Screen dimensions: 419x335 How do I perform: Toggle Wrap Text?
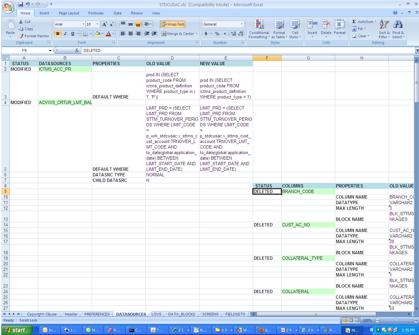coord(173,24)
